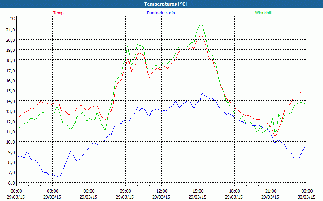Click the 18,0 y-axis value

coord(10,60)
